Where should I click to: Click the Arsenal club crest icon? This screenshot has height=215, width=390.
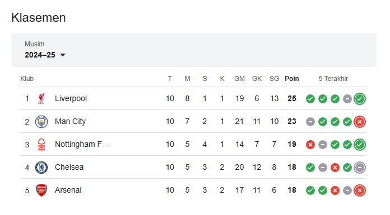[41, 190]
